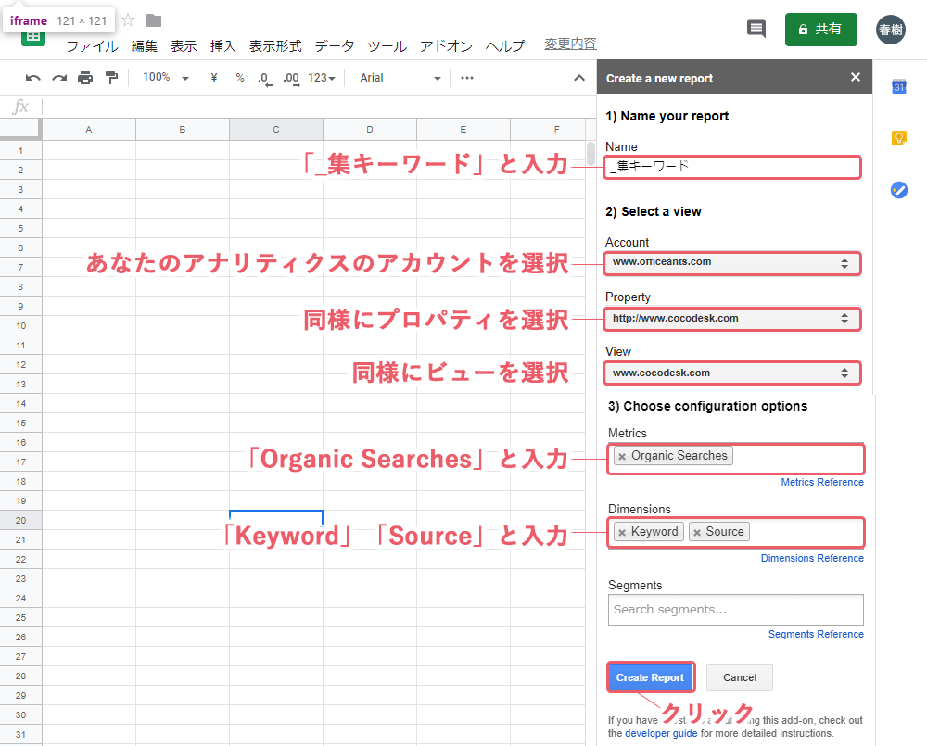The image size is (927, 746).
Task: Open the Sheets home icon
Action: pos(33,37)
